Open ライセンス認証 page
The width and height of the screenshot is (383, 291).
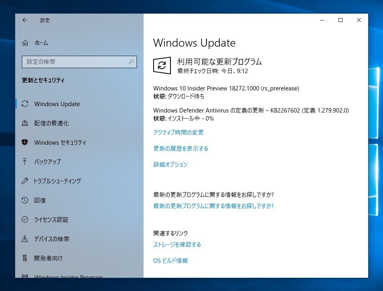pyautogui.click(x=51, y=219)
